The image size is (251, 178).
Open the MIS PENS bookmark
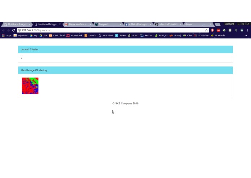(106, 35)
